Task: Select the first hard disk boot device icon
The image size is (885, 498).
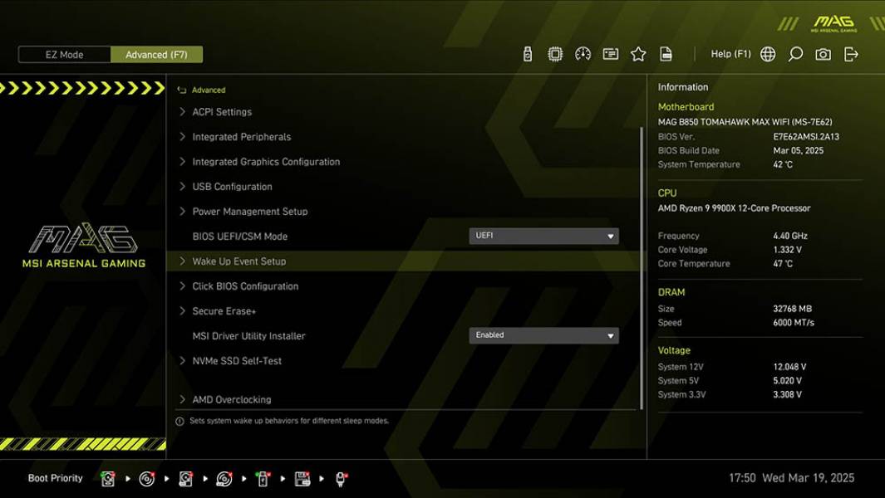Action: (x=108, y=479)
